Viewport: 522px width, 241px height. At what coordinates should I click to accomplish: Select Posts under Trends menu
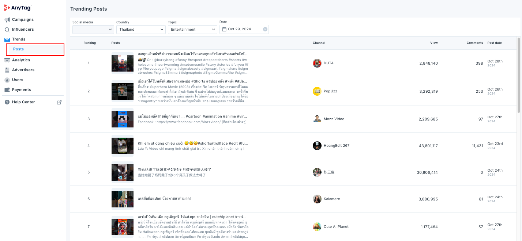tap(18, 49)
